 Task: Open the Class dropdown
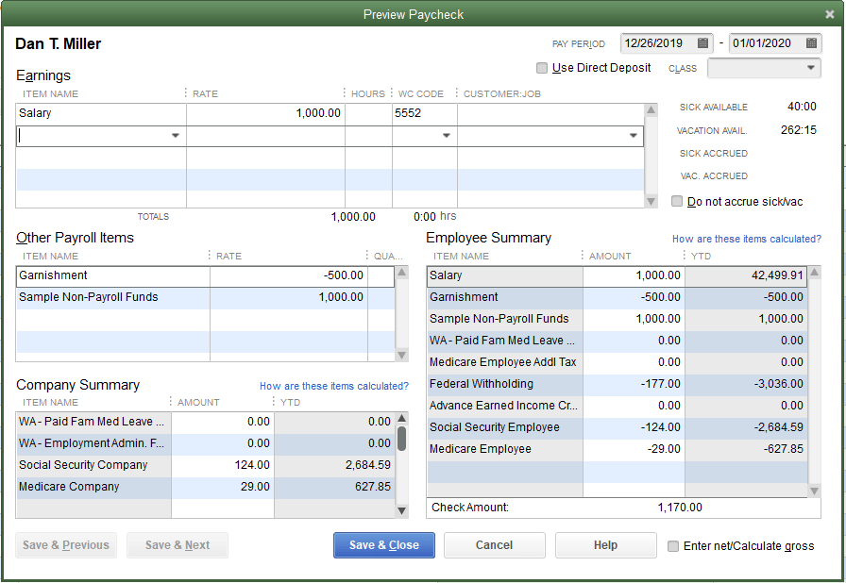point(811,68)
